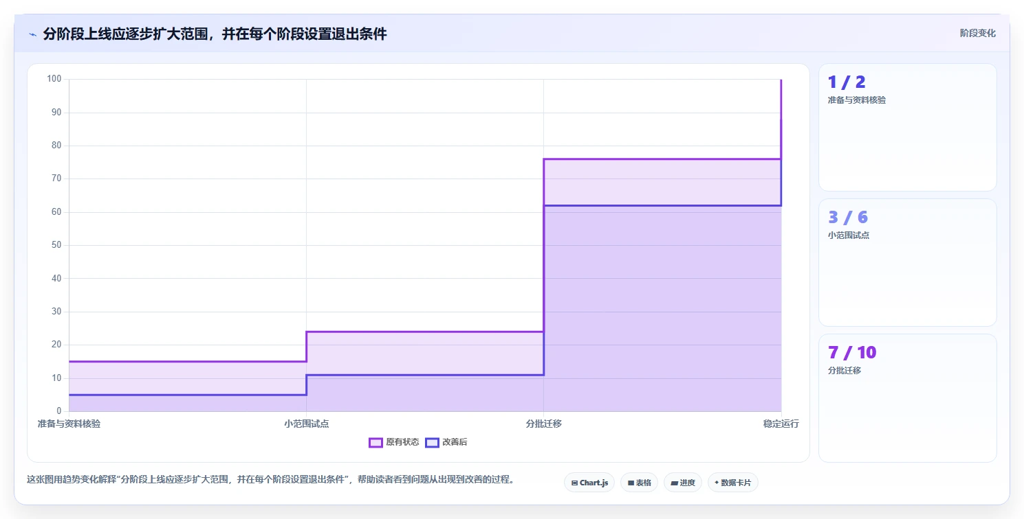Click the 分批迁移 card caption
The width and height of the screenshot is (1024, 519).
pos(845,370)
